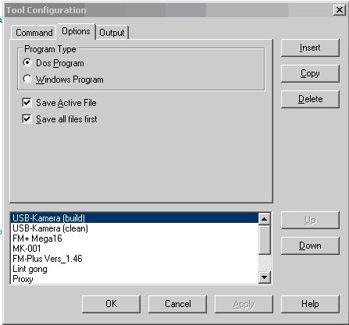Viewport: 349px width, 325px height.
Task: Select USB-Kamera (build) in the list
Action: (134, 218)
